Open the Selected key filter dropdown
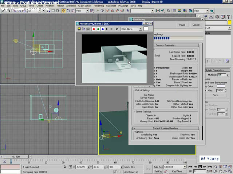Screen dimensions: 233x174 pos(175,167)
